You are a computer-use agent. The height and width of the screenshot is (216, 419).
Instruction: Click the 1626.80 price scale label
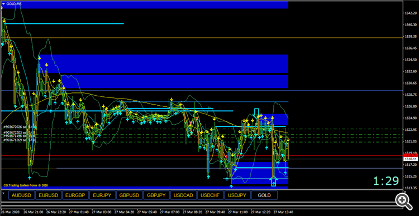click(x=411, y=106)
